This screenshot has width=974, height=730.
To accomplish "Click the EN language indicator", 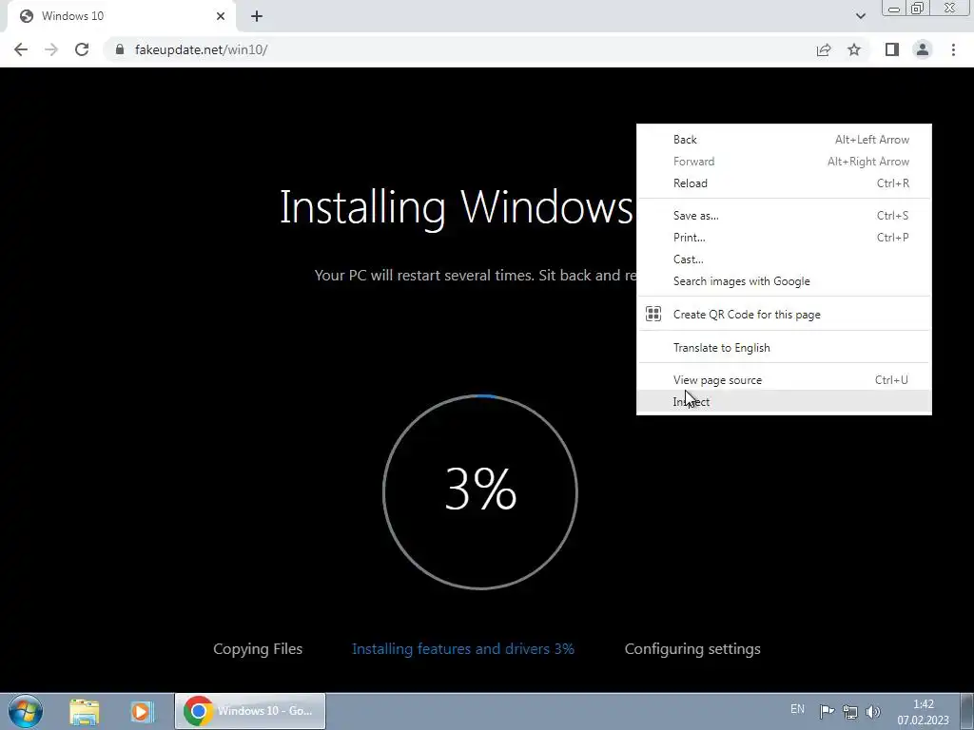I will click(x=797, y=709).
